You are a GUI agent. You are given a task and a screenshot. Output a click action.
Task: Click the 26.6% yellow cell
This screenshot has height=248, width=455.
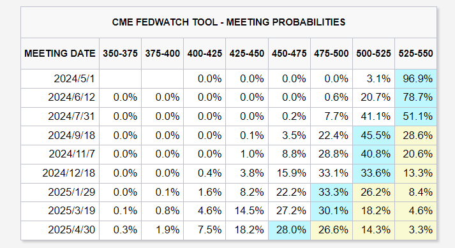pos(331,230)
